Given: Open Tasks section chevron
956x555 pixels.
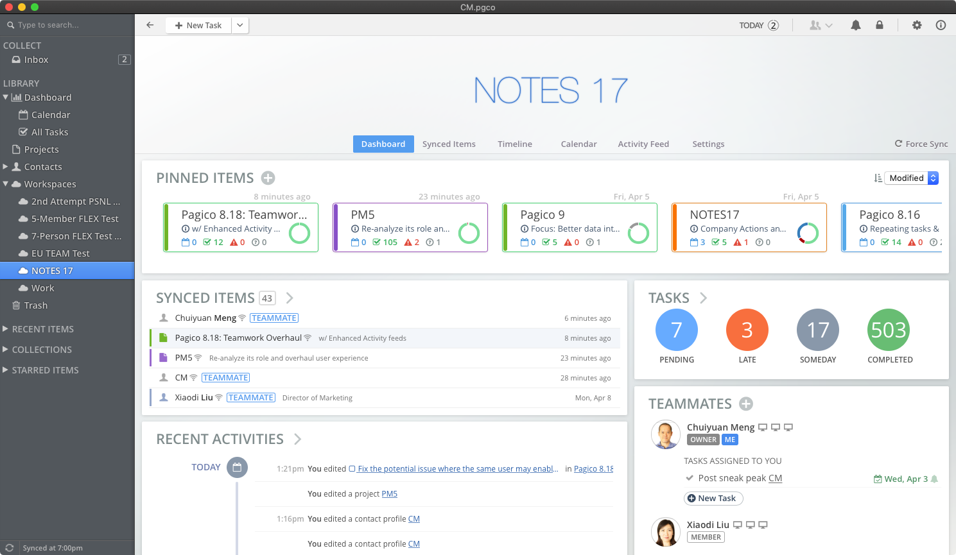Looking at the screenshot, I should pyautogui.click(x=704, y=298).
